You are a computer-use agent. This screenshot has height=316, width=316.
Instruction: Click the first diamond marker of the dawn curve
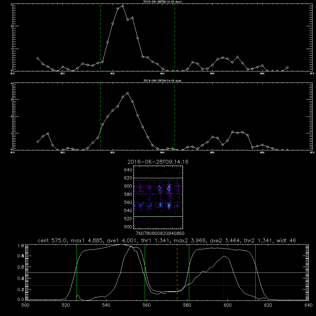pos(38,58)
